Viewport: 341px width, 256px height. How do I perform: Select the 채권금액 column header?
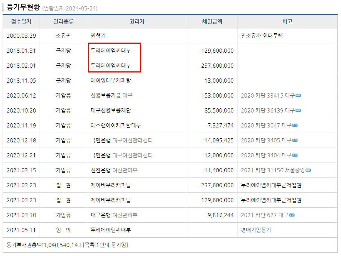click(212, 22)
